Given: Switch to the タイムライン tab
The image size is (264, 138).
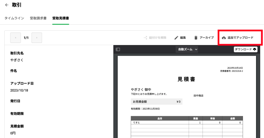Looking at the screenshot, I should tap(14, 18).
